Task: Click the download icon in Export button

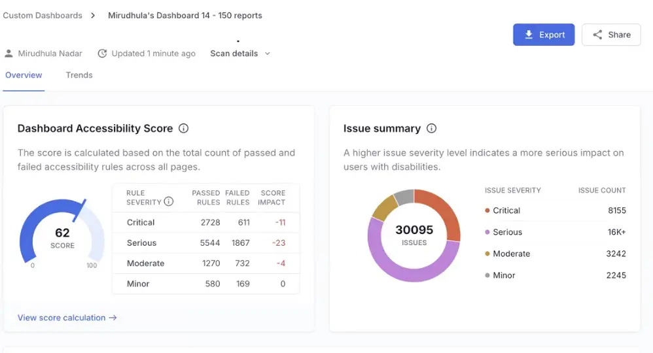Action: coord(529,35)
